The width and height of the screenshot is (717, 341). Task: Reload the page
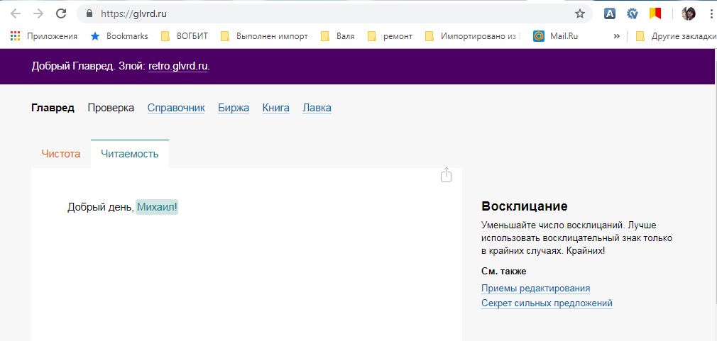(x=61, y=13)
